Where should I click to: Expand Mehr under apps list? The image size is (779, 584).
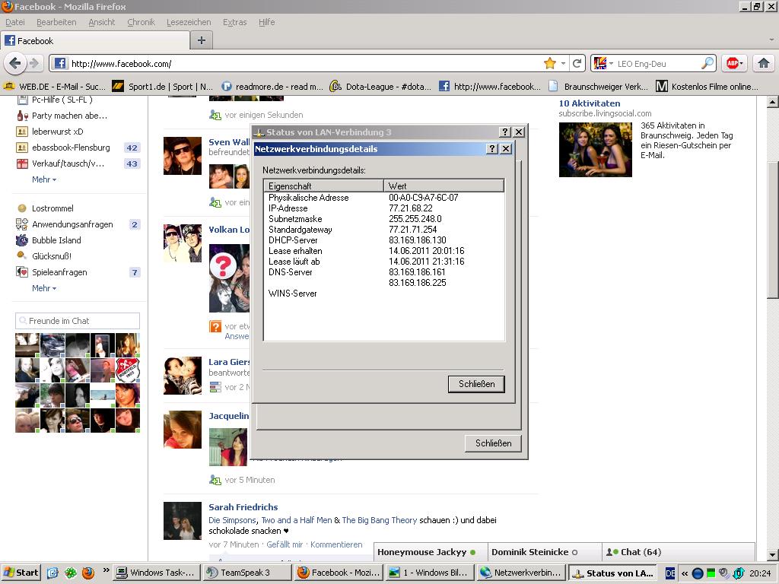(x=43, y=288)
